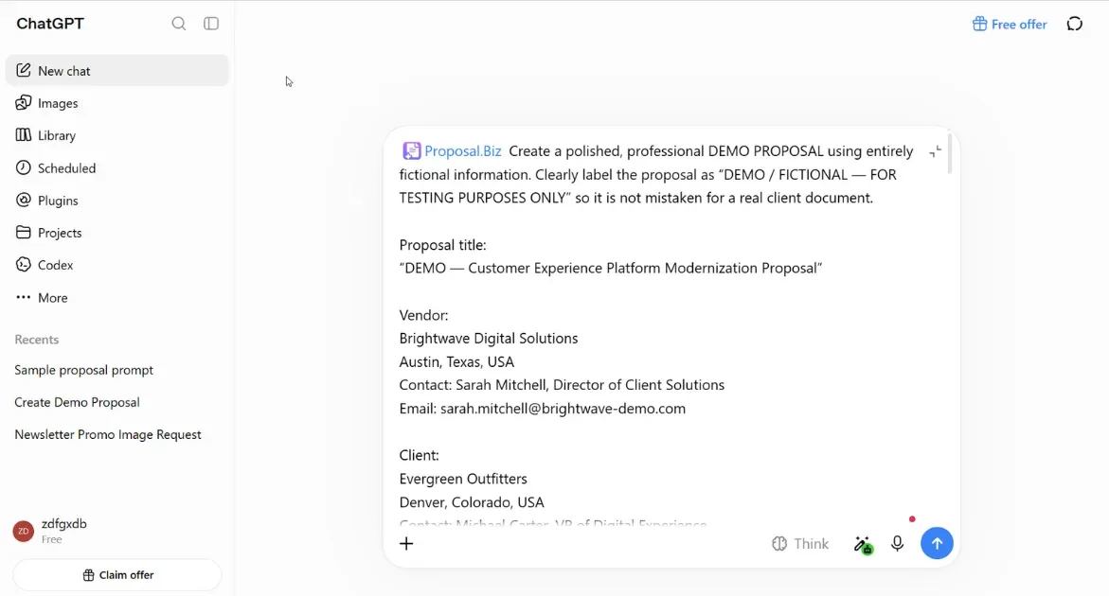The width and height of the screenshot is (1109, 596).
Task: Click the Codex icon
Action: click(x=24, y=265)
